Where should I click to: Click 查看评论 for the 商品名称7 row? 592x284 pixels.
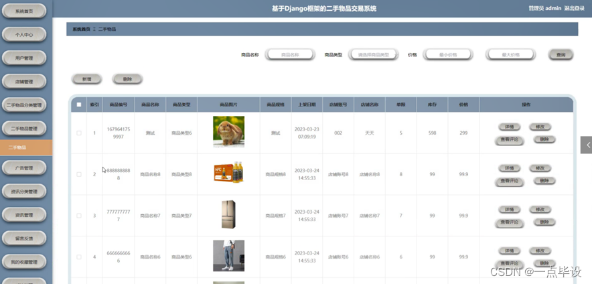click(x=510, y=222)
